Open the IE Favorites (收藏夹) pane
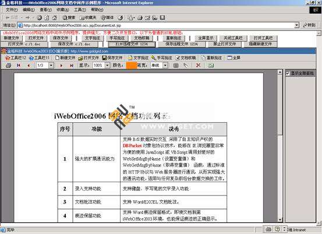 pos(88,17)
